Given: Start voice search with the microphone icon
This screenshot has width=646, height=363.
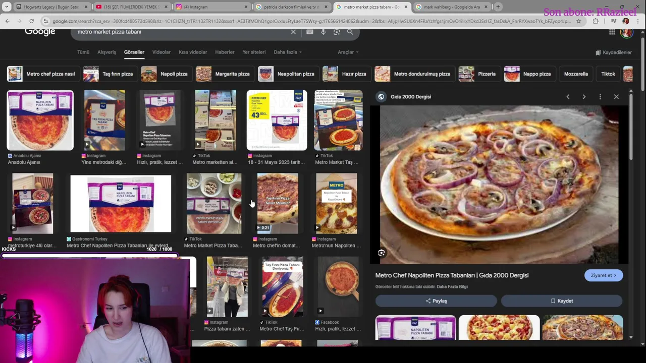Looking at the screenshot, I should tap(323, 32).
